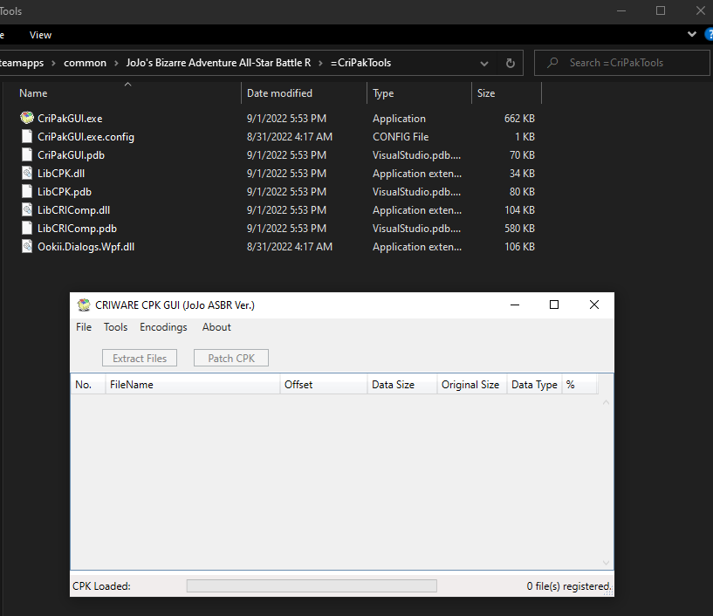The image size is (713, 616).
Task: Click the resize grip of CPK GUI window
Action: point(609,592)
